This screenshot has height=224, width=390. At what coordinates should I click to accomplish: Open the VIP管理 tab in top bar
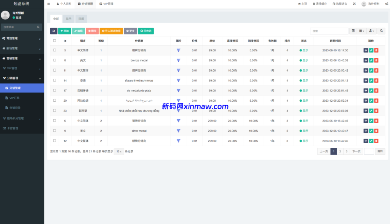point(106,4)
